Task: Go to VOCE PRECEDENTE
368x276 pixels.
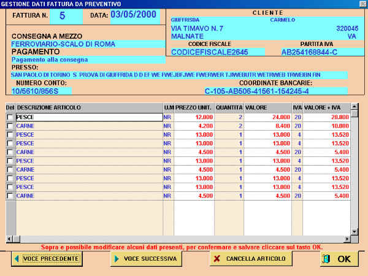Action: (x=46, y=259)
